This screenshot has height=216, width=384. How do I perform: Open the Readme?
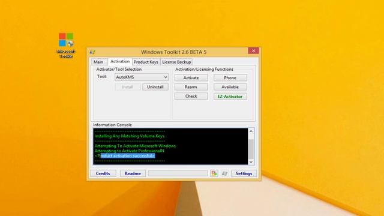click(x=133, y=173)
